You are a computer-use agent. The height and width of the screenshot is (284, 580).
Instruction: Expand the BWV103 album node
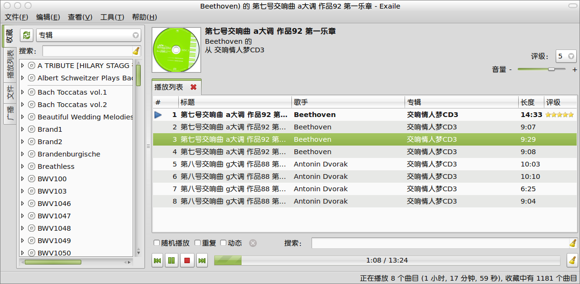(x=22, y=191)
